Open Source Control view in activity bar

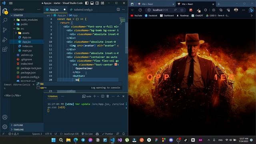(x=5, y=30)
